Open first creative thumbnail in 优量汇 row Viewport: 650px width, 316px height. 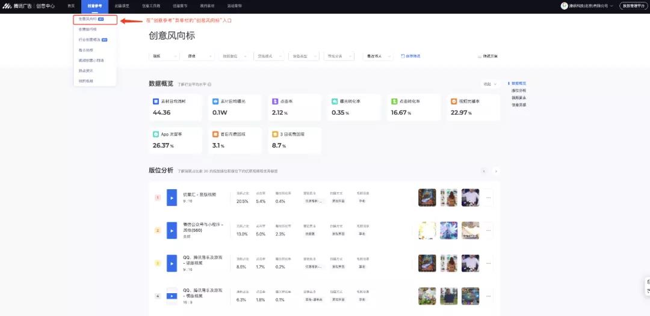pos(427,197)
